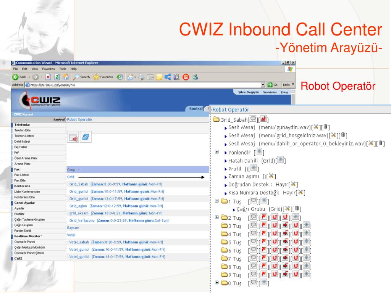Click the Profil item in tree
The height and width of the screenshot is (293, 391).
click(235, 169)
